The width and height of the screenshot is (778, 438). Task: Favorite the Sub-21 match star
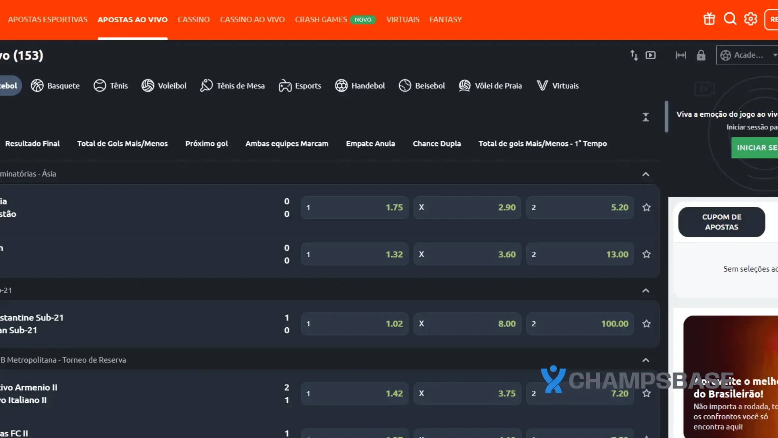tap(646, 324)
